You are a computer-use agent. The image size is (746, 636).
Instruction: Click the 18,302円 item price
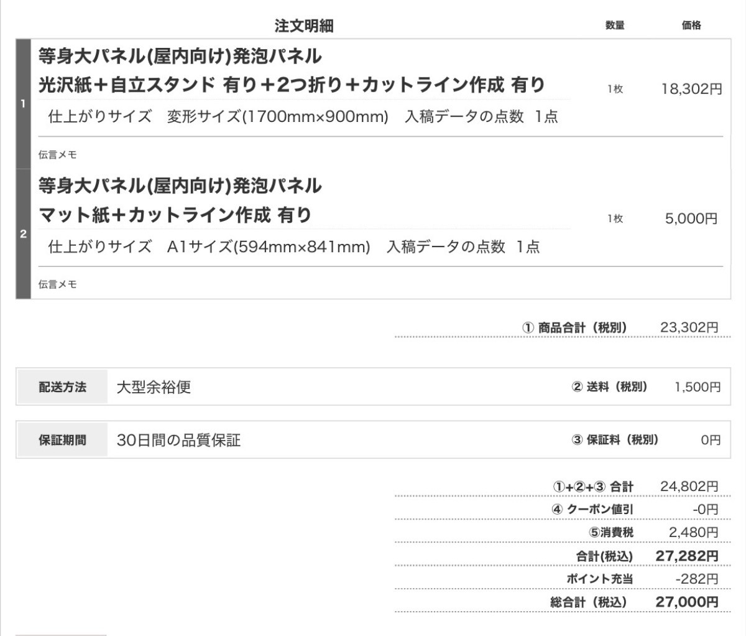click(691, 89)
